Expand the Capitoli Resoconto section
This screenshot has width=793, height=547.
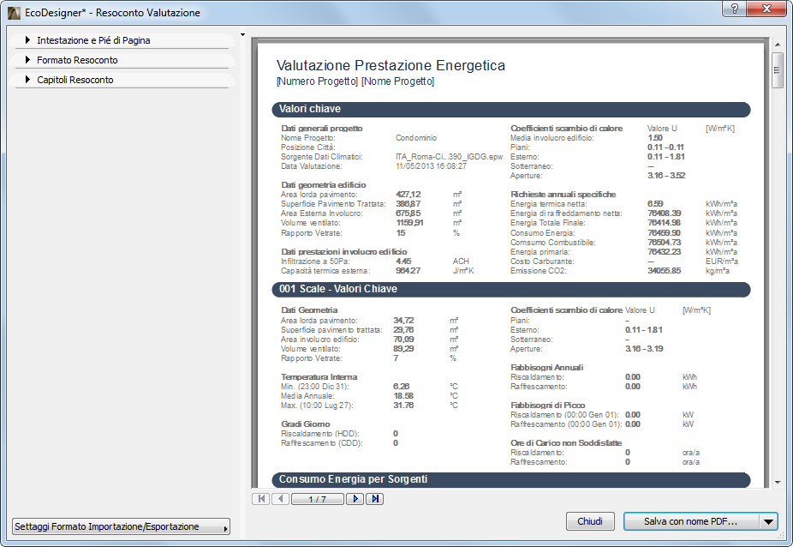click(x=122, y=80)
